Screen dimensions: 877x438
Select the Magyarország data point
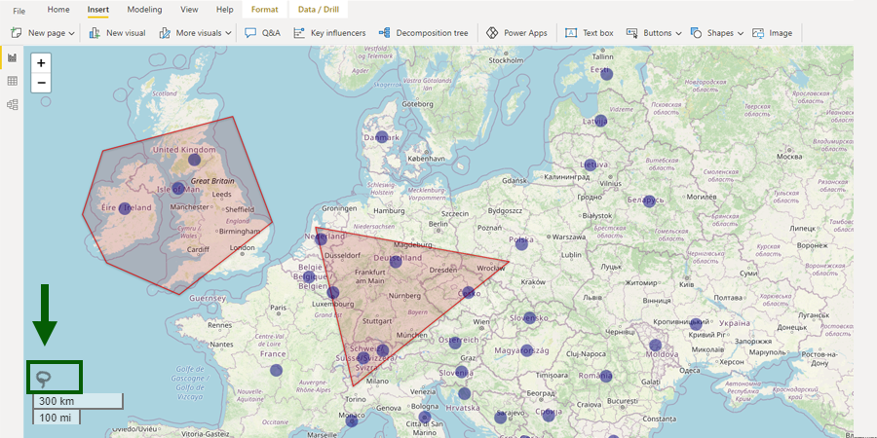(526, 350)
